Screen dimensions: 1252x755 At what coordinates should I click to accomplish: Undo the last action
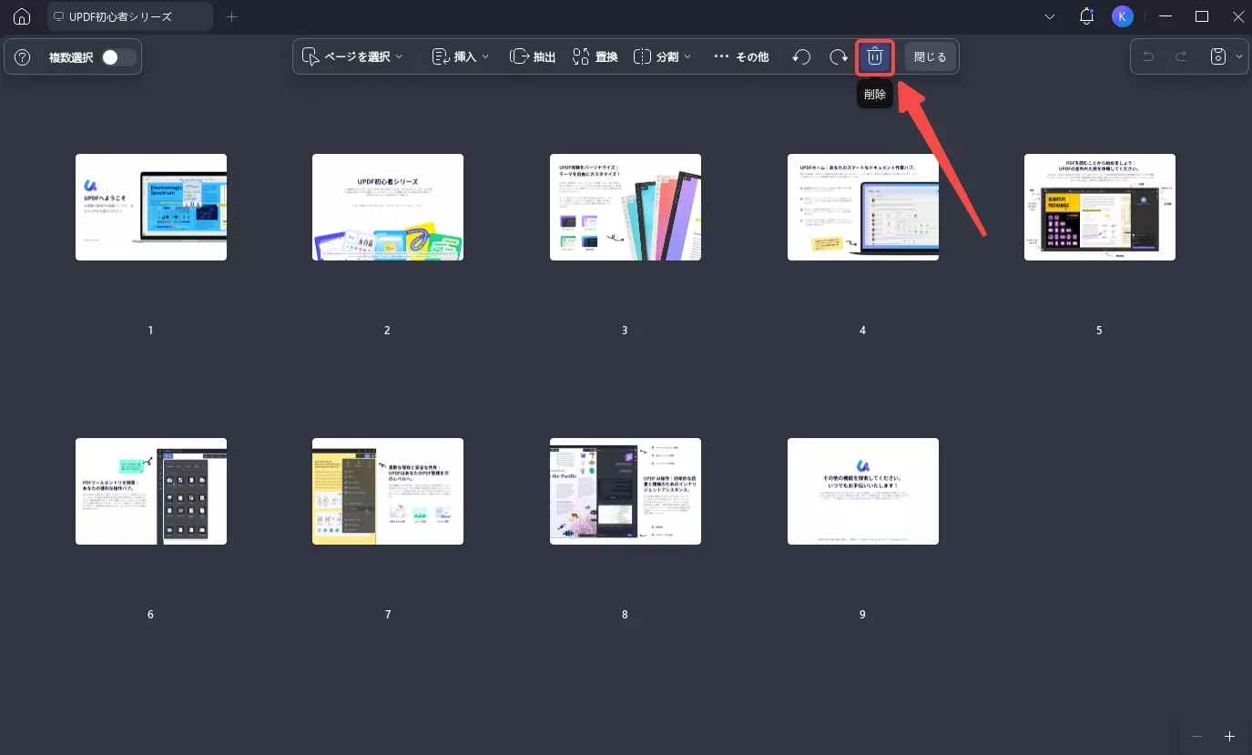click(x=1148, y=56)
